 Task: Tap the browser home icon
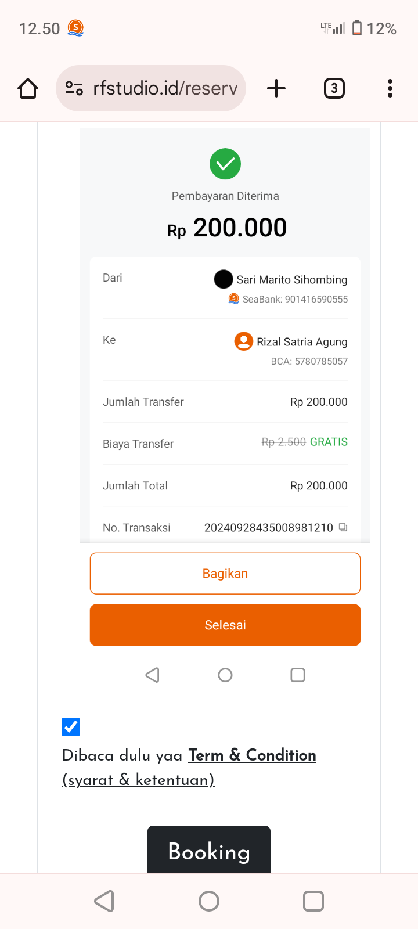tap(28, 89)
